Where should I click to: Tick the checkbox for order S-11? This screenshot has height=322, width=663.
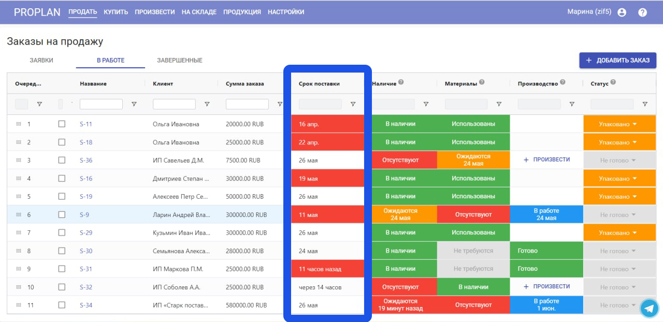[x=62, y=124]
